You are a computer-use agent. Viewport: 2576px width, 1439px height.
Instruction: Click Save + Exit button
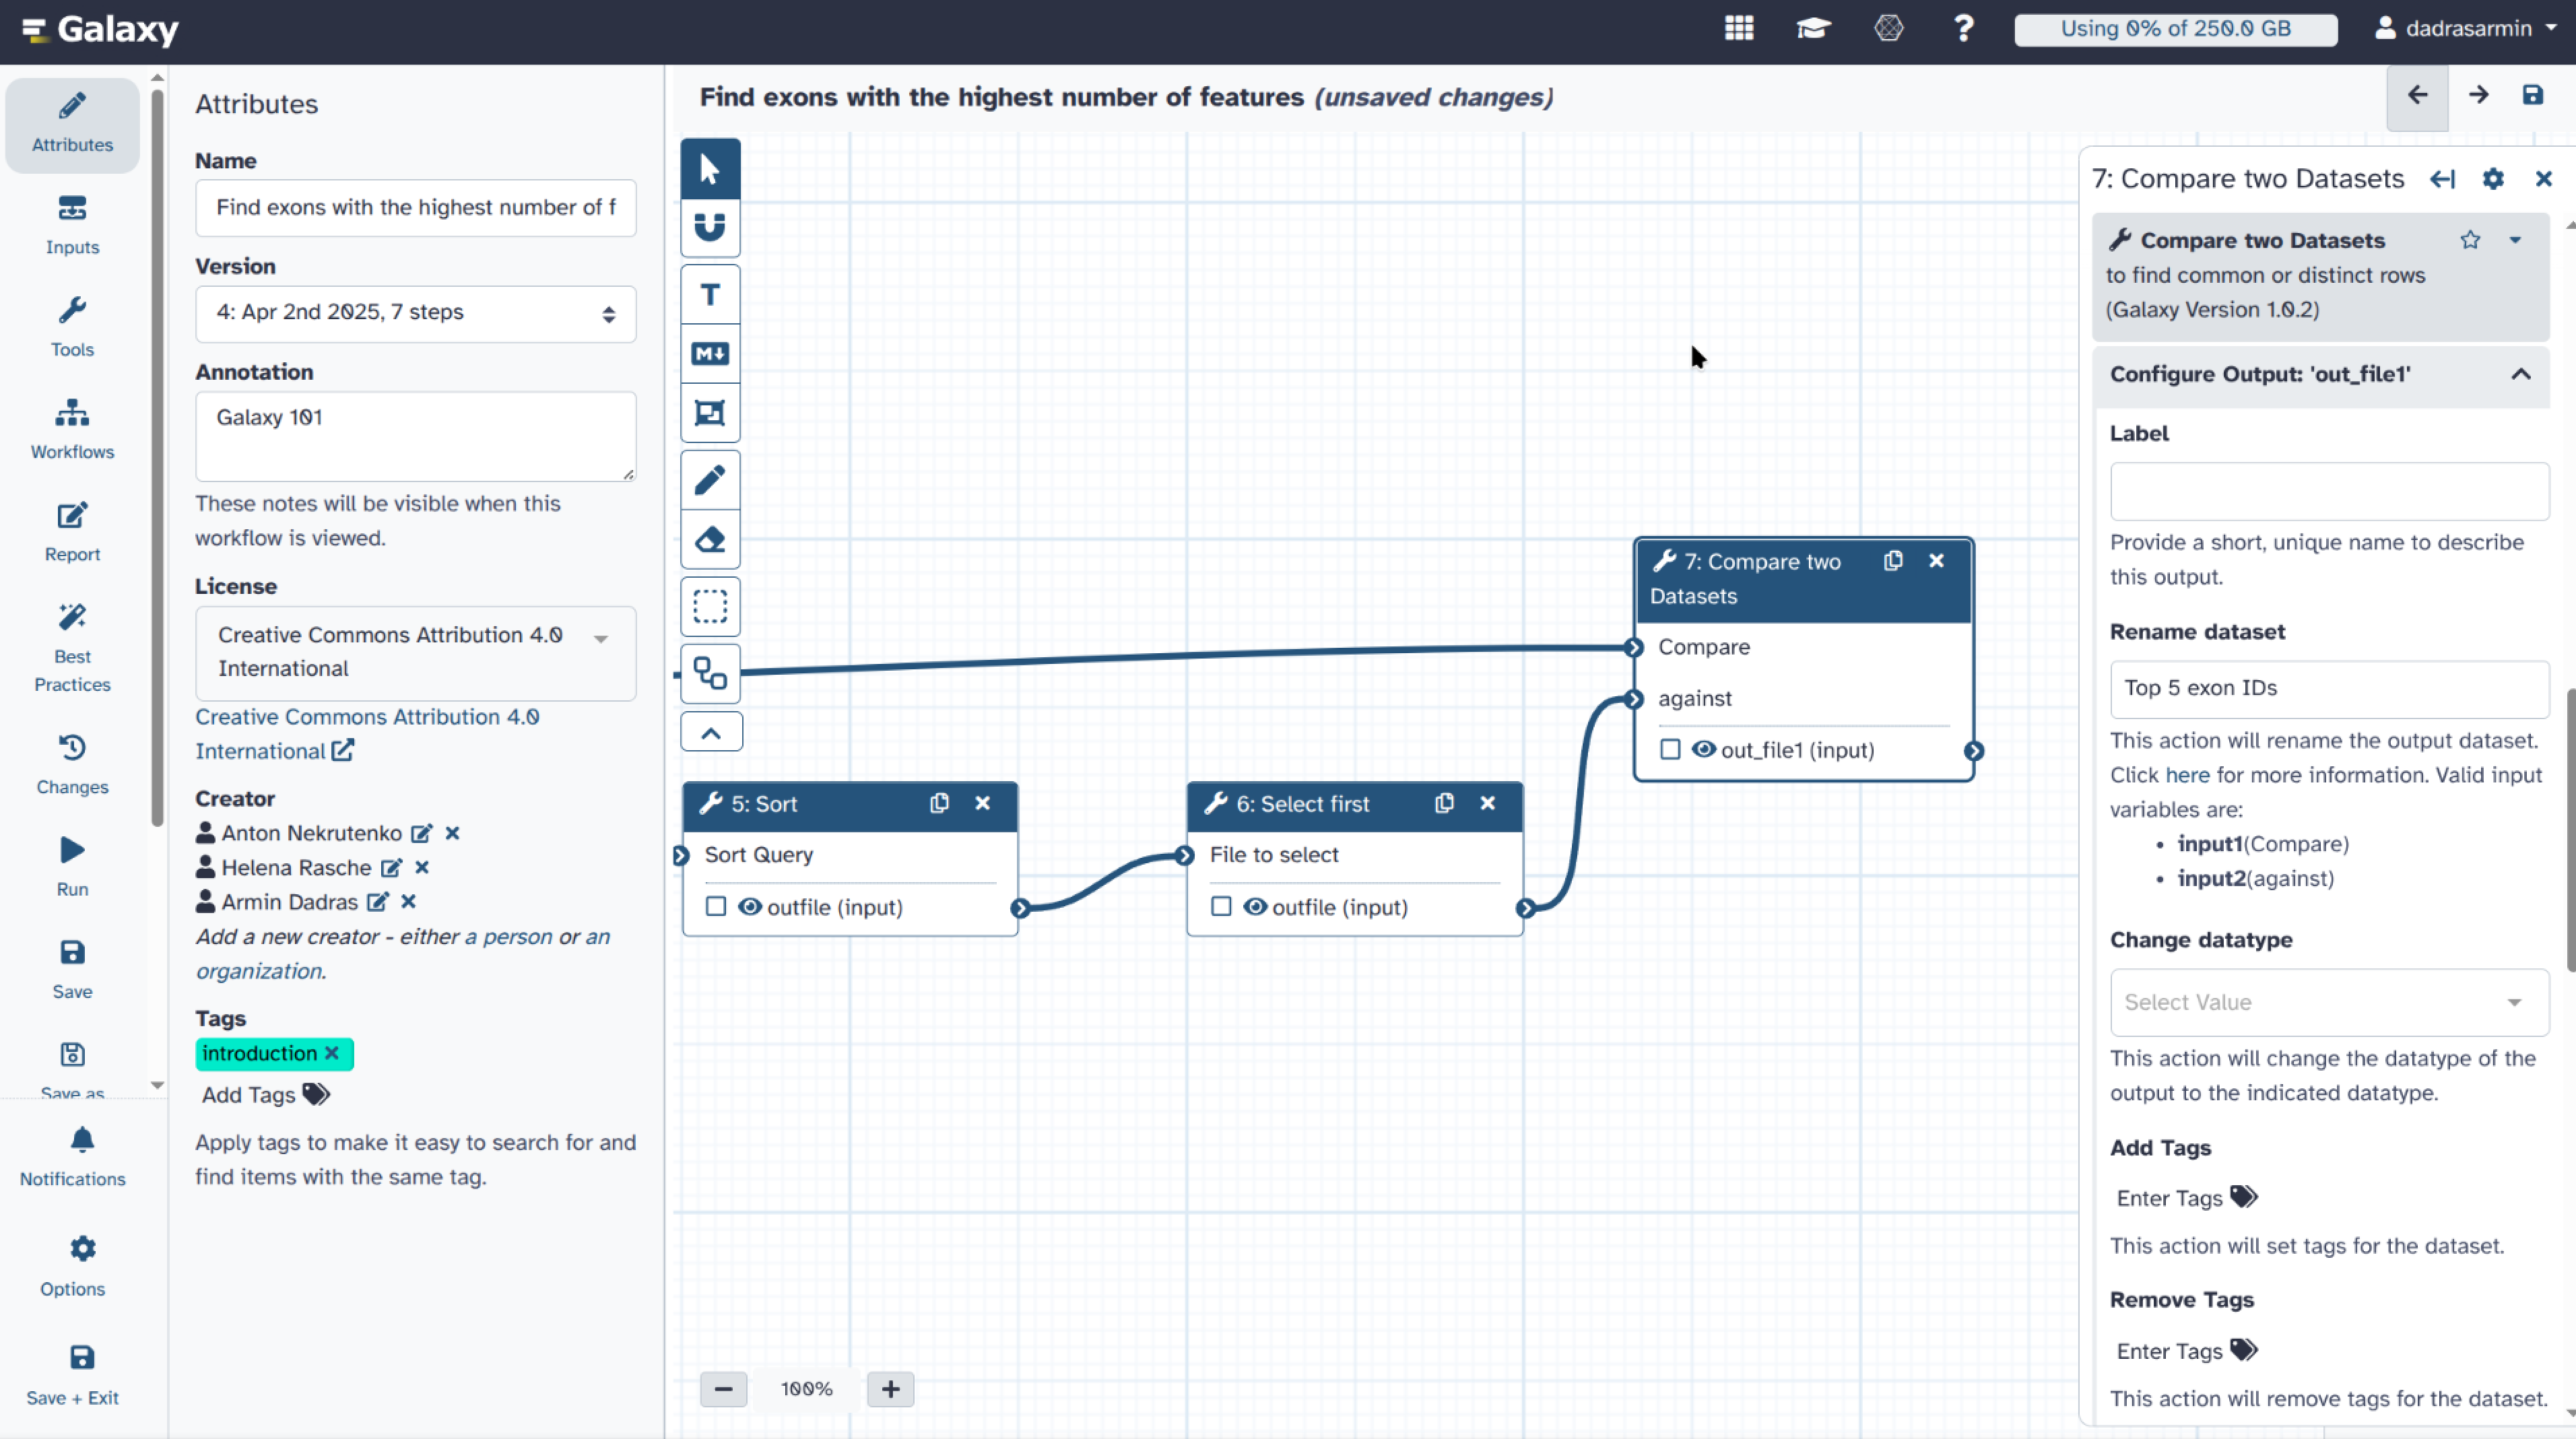[72, 1376]
